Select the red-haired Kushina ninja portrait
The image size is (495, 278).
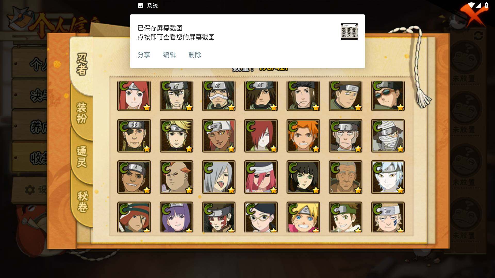click(x=134, y=96)
